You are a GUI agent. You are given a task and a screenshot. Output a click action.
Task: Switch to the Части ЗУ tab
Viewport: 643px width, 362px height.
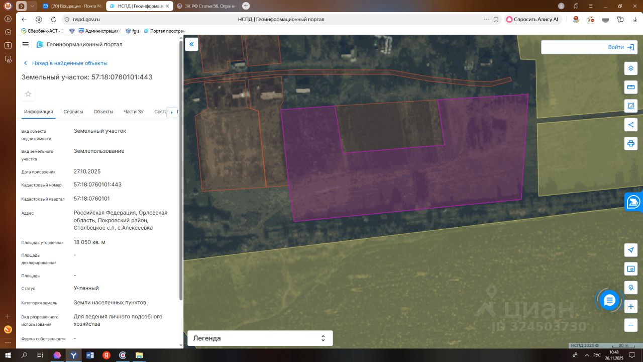134,112
